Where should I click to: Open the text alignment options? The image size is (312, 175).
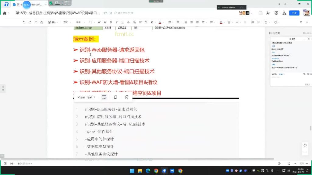(x=204, y=22)
